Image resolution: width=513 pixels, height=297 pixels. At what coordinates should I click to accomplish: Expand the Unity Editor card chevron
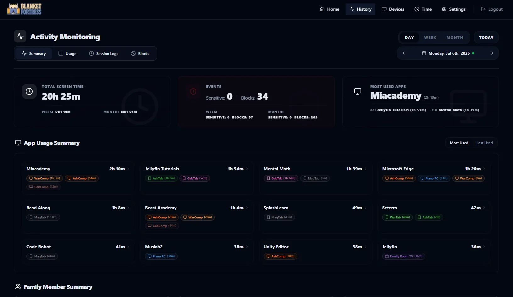(x=366, y=247)
